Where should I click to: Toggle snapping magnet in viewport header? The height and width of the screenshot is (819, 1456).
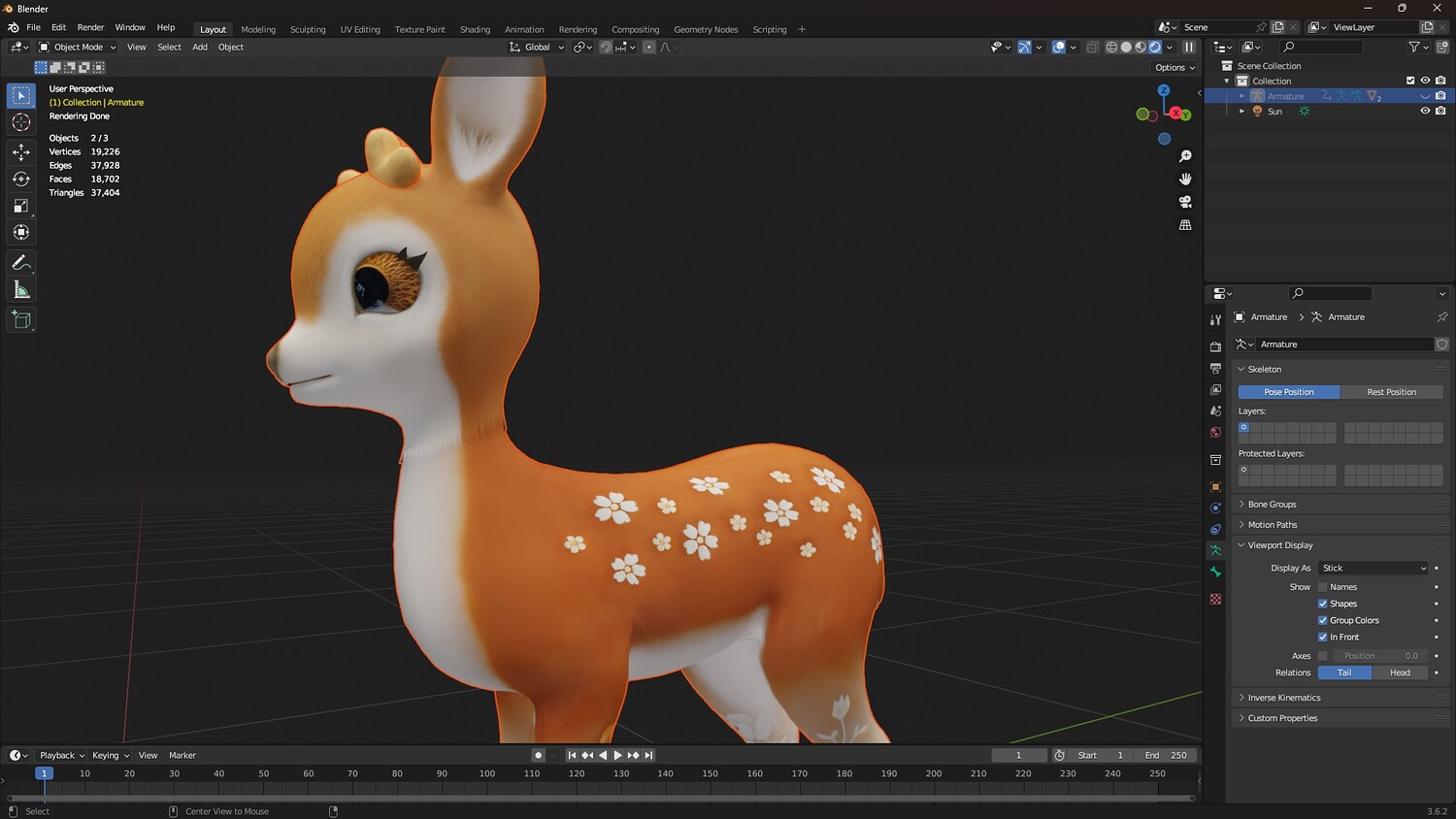click(x=606, y=47)
